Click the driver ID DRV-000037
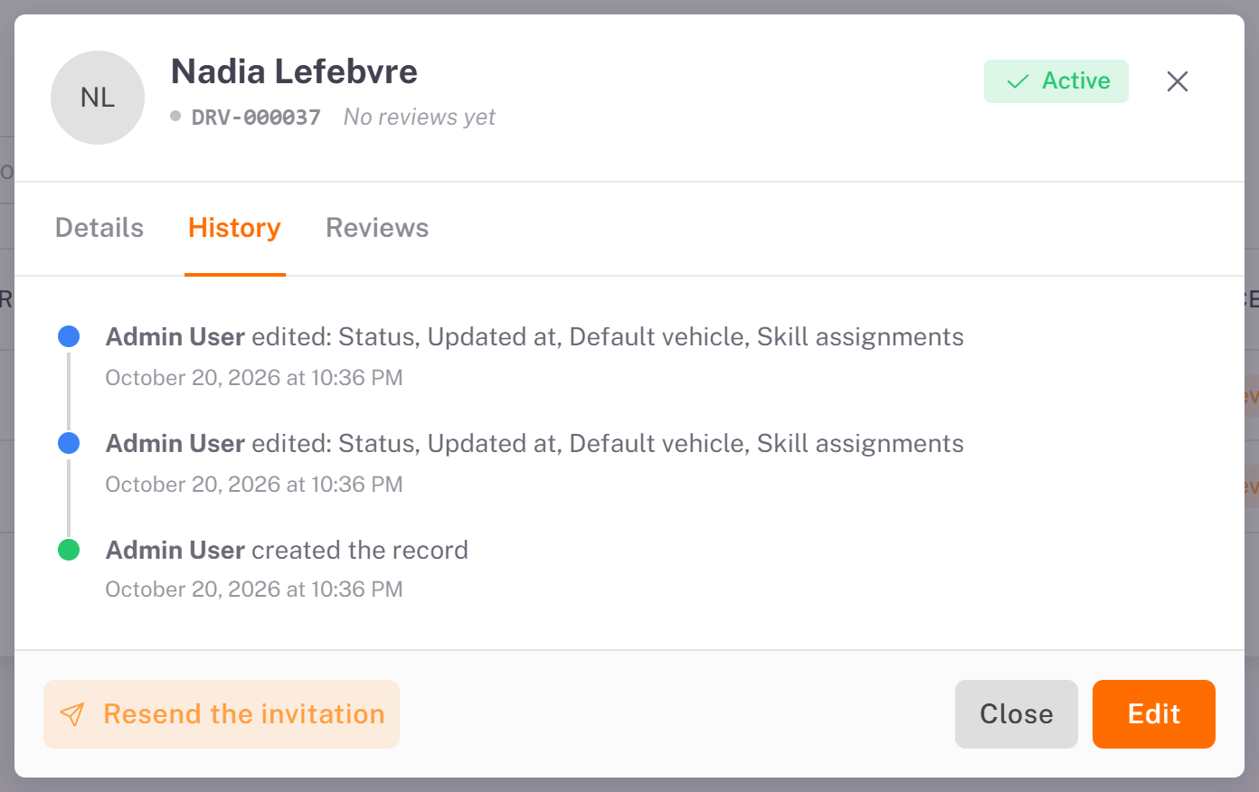This screenshot has width=1259, height=792. pyautogui.click(x=256, y=118)
